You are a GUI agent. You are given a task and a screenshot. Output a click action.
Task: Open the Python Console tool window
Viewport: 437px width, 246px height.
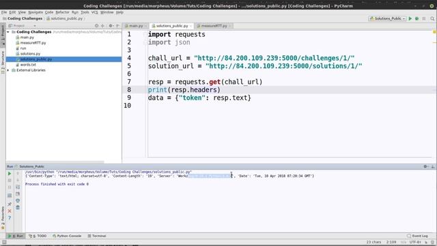coord(67,236)
